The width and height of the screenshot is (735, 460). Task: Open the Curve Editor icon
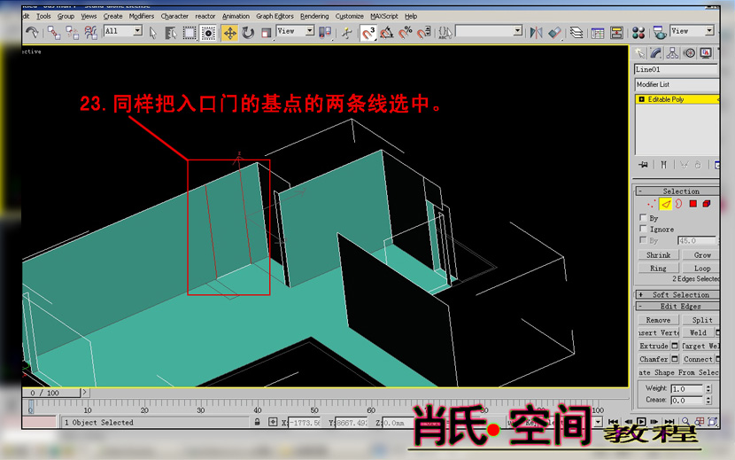coord(597,33)
